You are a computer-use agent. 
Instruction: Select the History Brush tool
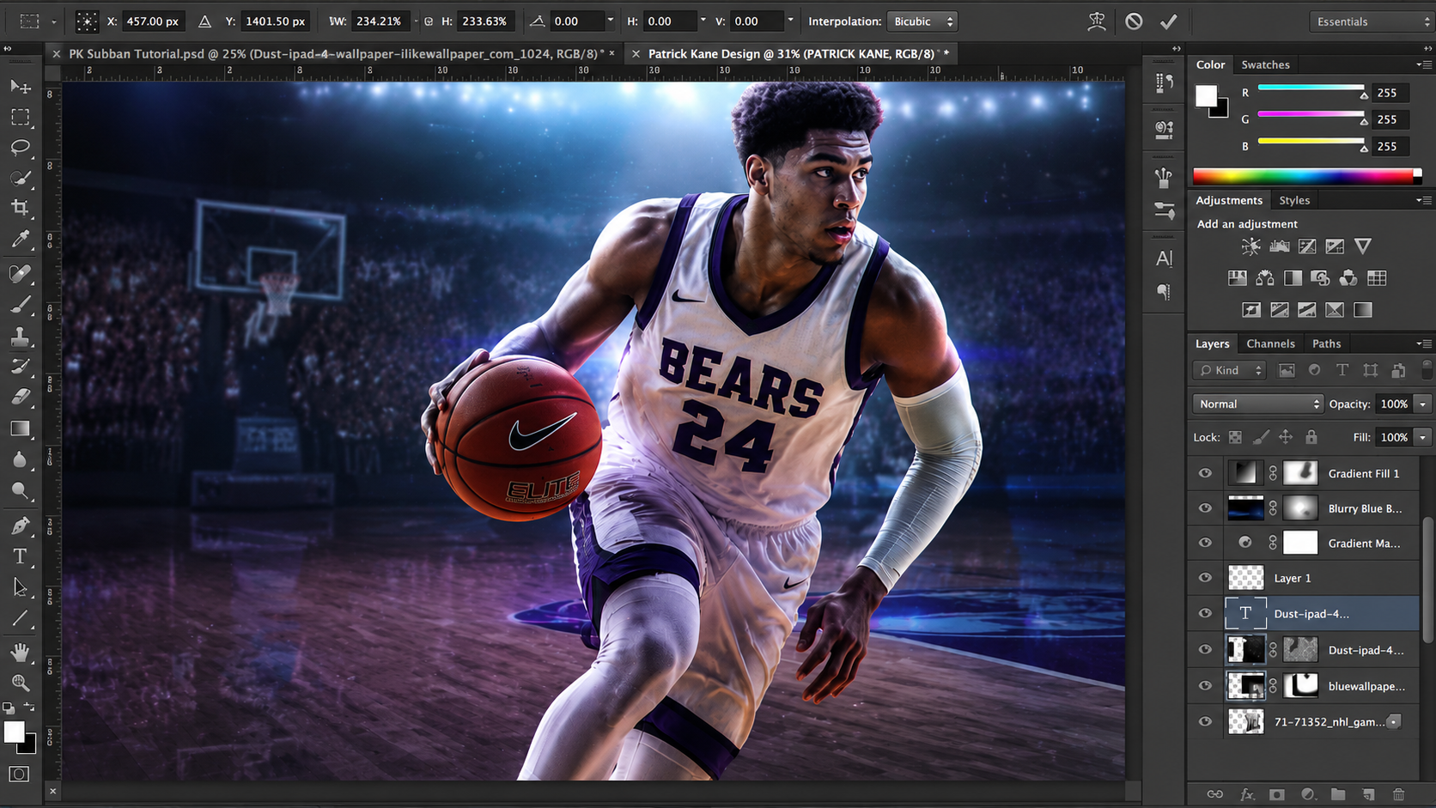click(21, 367)
